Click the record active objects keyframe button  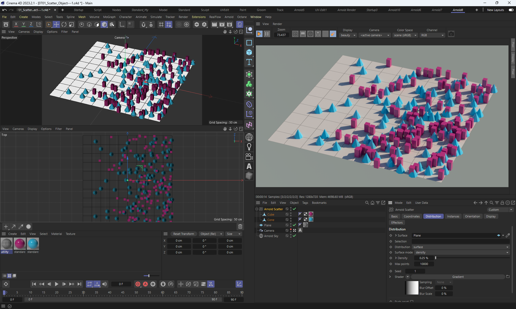(x=138, y=284)
